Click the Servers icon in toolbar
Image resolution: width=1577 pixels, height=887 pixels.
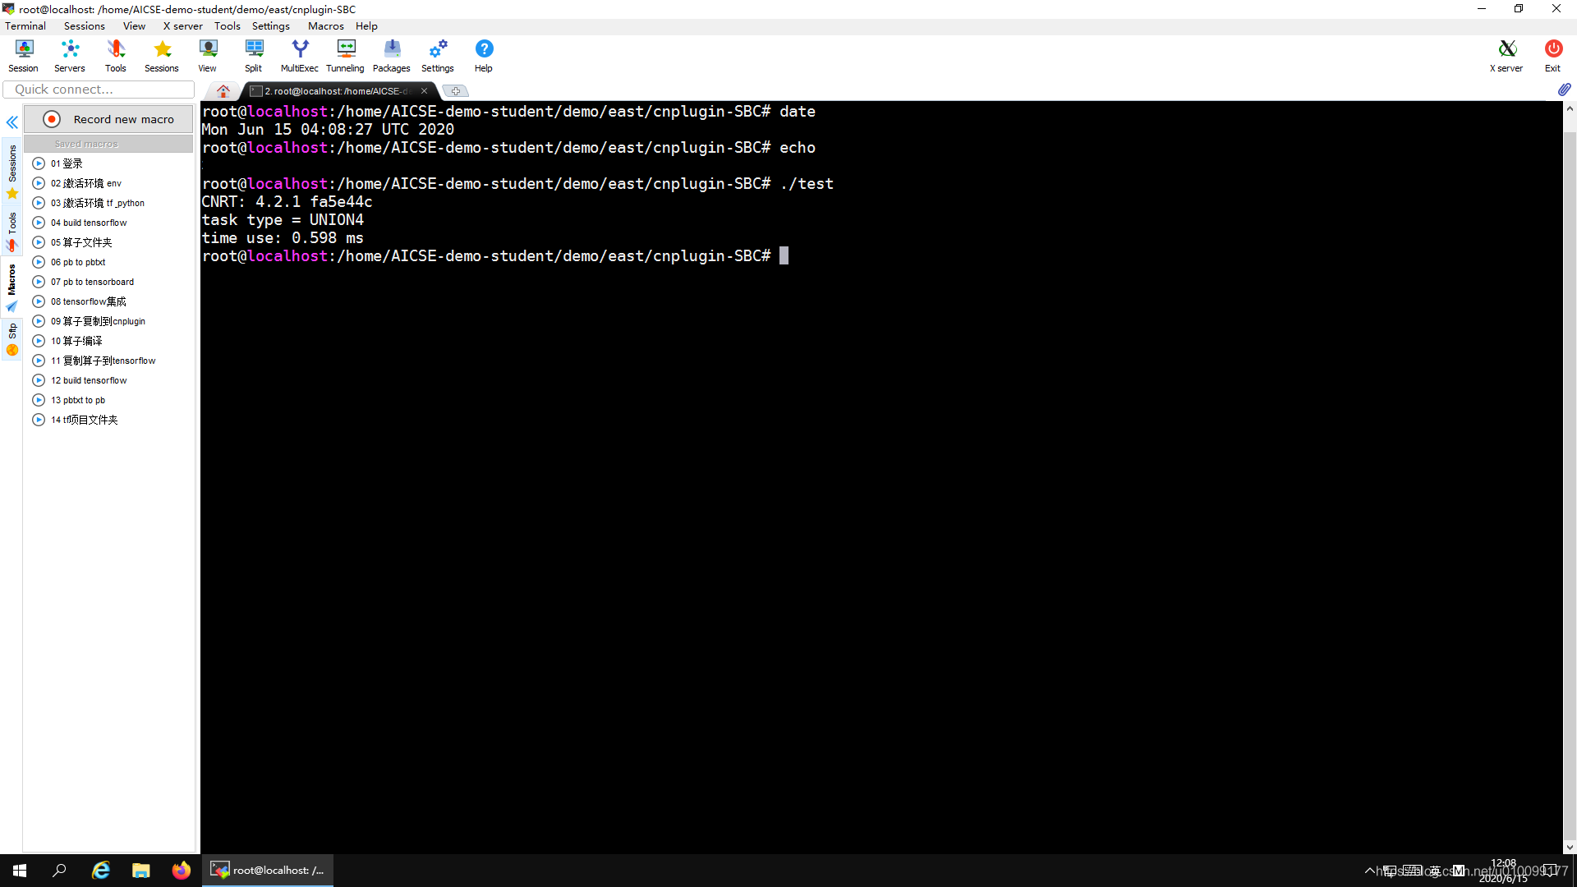click(69, 55)
